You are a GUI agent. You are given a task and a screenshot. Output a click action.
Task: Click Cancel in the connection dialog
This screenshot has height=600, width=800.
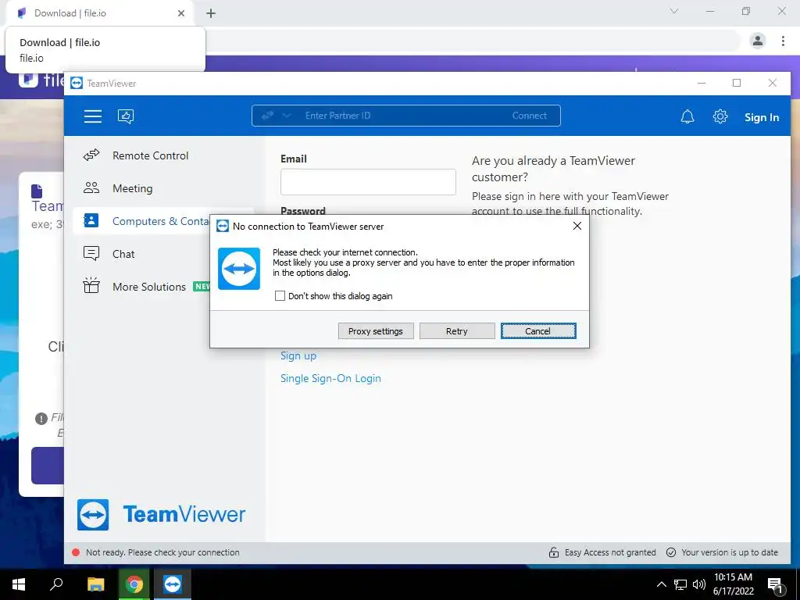537,331
